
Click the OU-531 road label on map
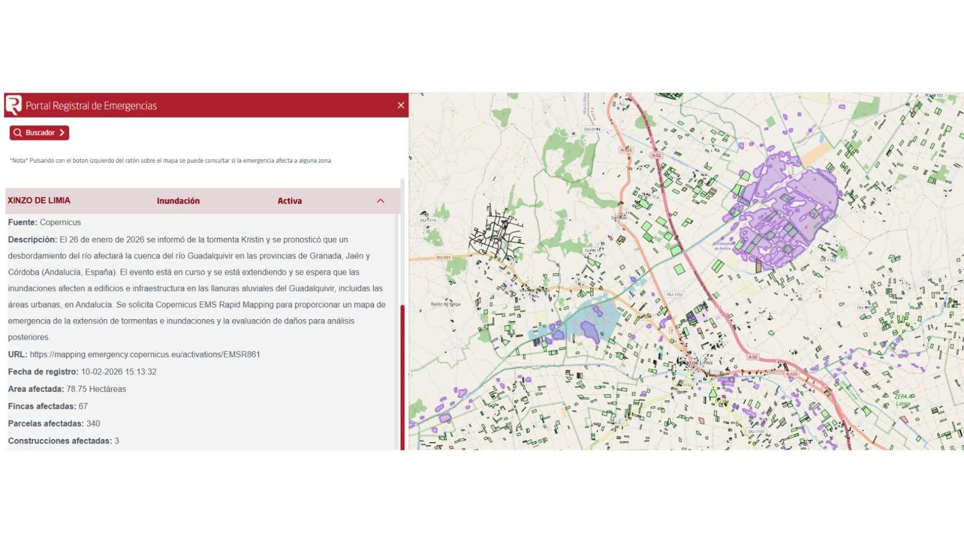[443, 258]
